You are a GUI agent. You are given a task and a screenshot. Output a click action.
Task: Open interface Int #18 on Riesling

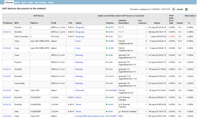(x=111, y=76)
